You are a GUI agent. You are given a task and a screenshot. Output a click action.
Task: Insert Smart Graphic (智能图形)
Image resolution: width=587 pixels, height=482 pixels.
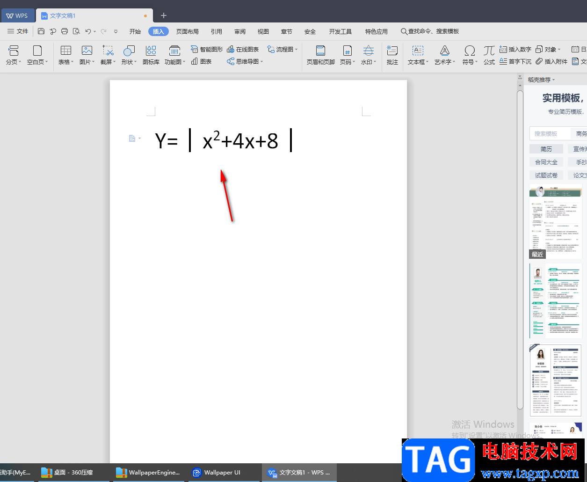pyautogui.click(x=207, y=49)
